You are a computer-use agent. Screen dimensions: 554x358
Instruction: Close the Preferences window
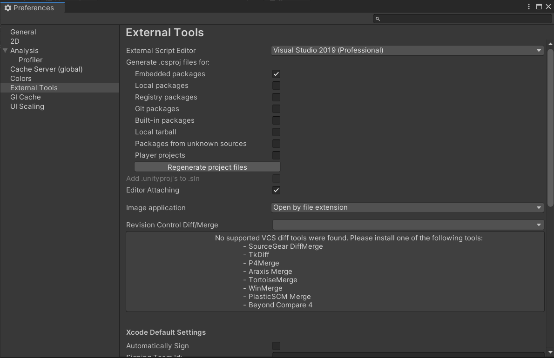pos(548,7)
